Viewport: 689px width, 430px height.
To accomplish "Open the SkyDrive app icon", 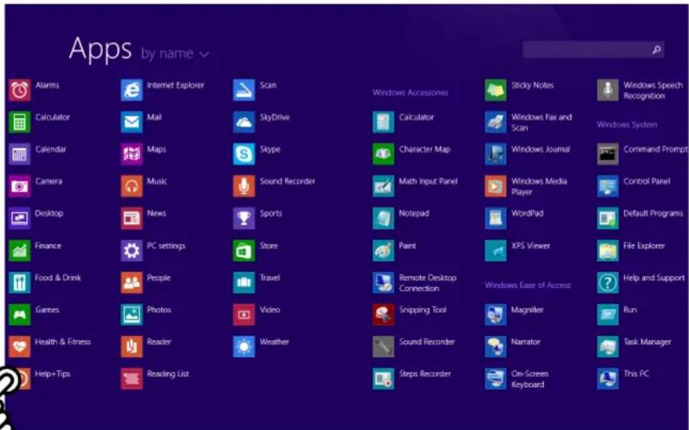I will (244, 122).
